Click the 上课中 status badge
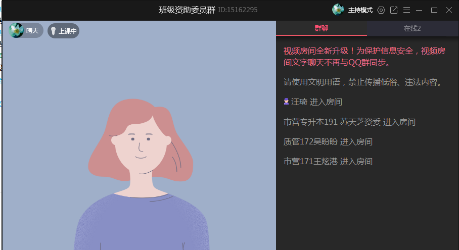The height and width of the screenshot is (250, 459). click(64, 31)
